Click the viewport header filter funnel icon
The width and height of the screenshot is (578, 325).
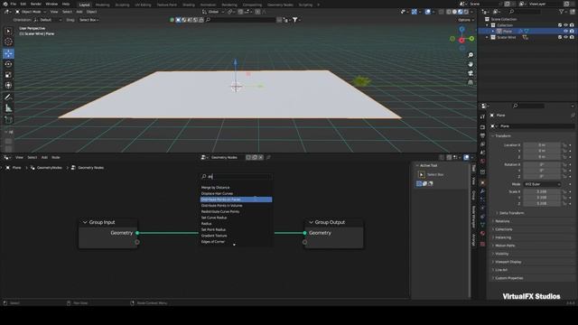pos(295,20)
